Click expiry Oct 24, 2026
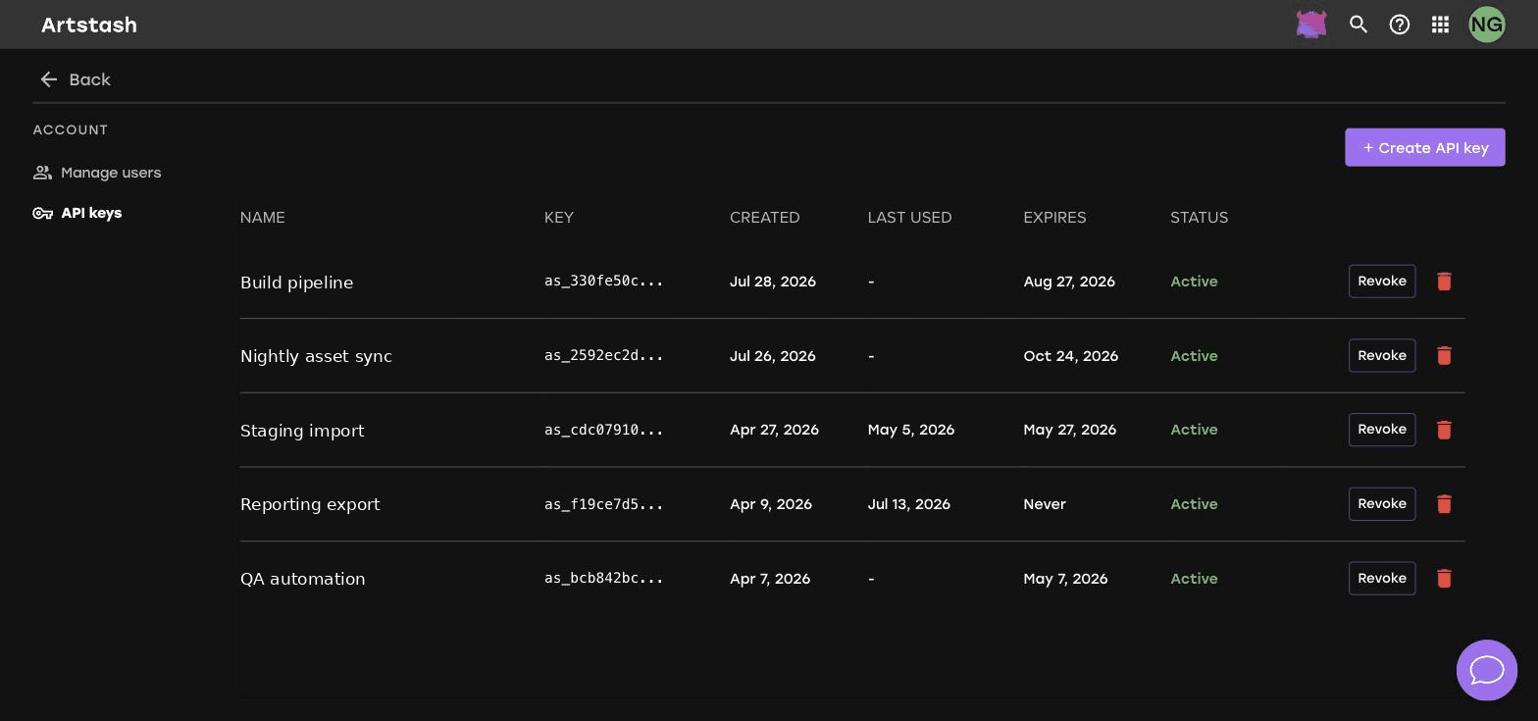1538x721 pixels. tap(1071, 356)
